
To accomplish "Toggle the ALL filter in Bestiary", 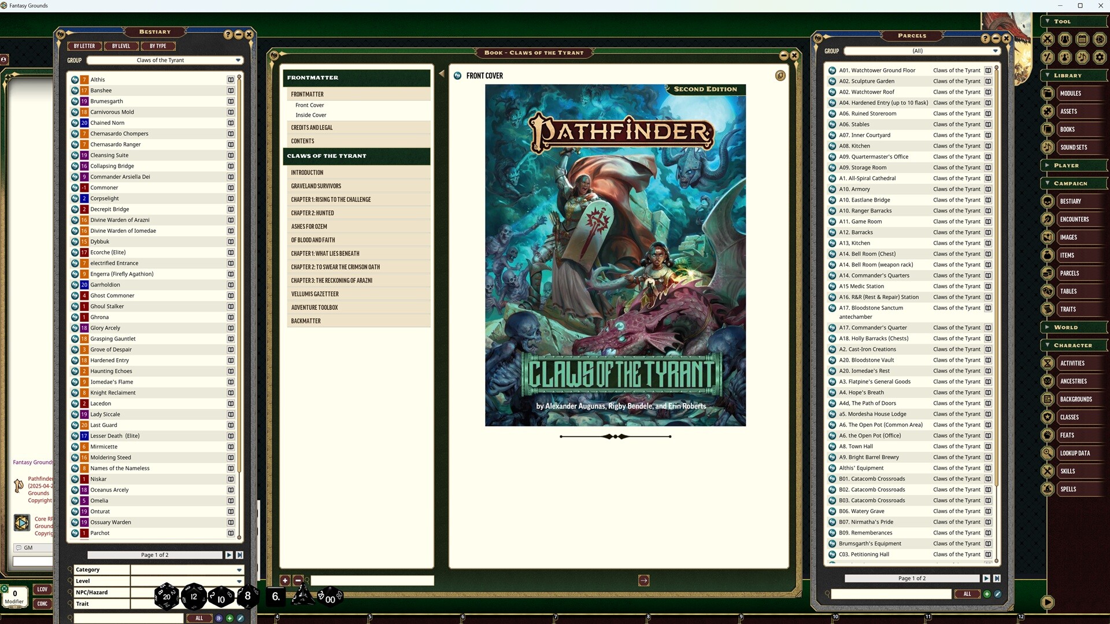I will [x=199, y=618].
